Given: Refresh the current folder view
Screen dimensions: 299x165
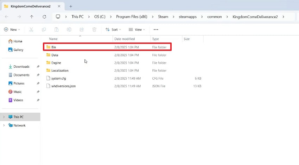Looking at the screenshot, I should coord(44,17).
